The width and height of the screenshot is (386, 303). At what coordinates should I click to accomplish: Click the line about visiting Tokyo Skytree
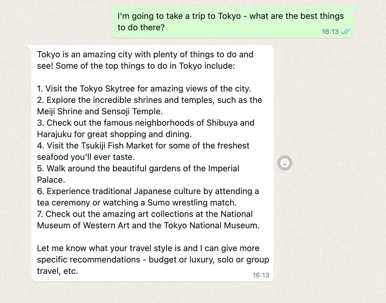point(144,88)
